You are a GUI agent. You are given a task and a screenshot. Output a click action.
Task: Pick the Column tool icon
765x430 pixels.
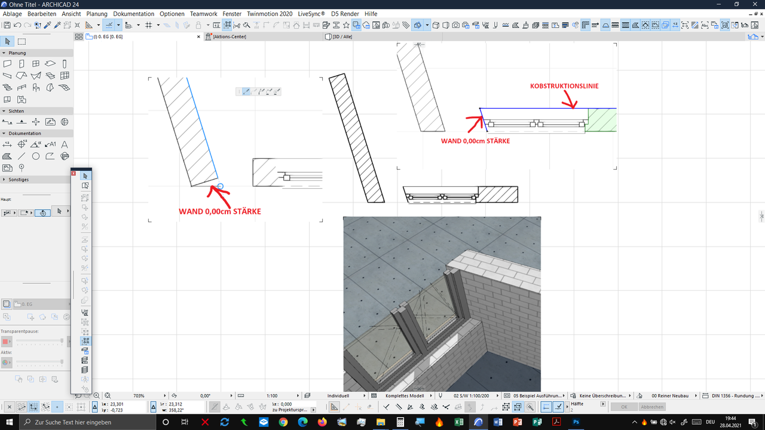click(x=65, y=64)
